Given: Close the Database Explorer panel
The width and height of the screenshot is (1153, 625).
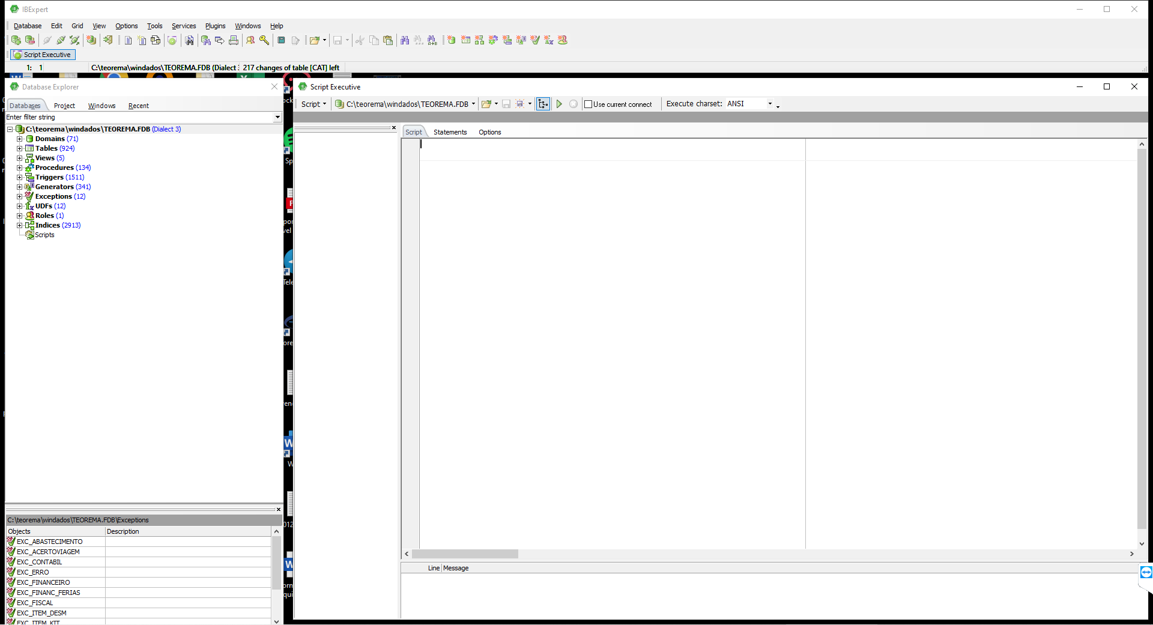Looking at the screenshot, I should pos(274,87).
